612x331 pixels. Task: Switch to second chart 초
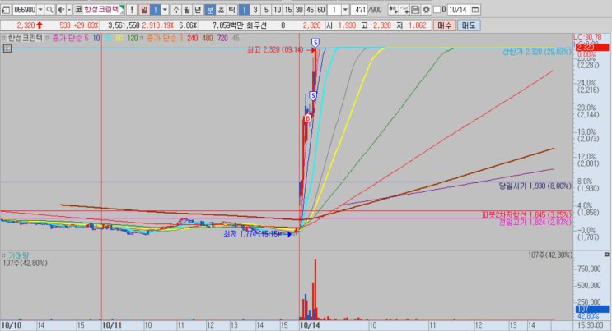(x=221, y=9)
